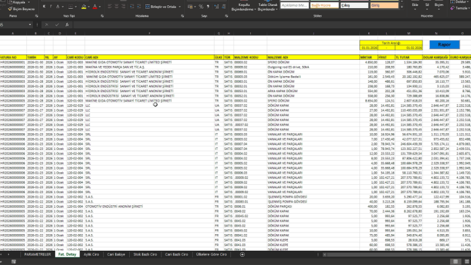Open the fill color dropdown arrow

89,6
